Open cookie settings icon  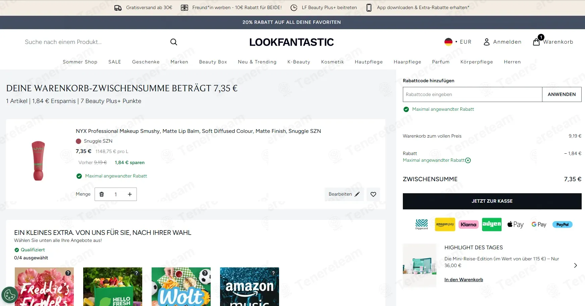[10, 295]
